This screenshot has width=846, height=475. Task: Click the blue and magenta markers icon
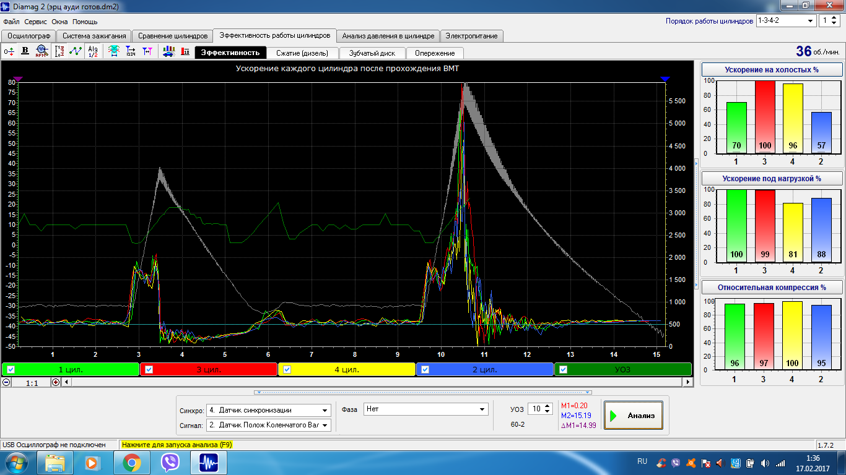pos(147,51)
